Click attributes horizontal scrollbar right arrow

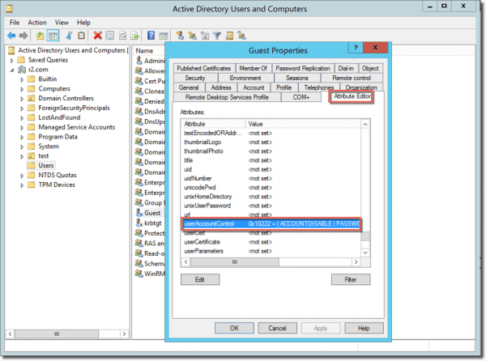tap(356, 262)
